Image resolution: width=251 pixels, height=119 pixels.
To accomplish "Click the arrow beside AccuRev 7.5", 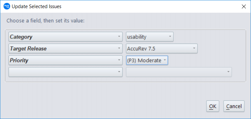I will [194, 48].
